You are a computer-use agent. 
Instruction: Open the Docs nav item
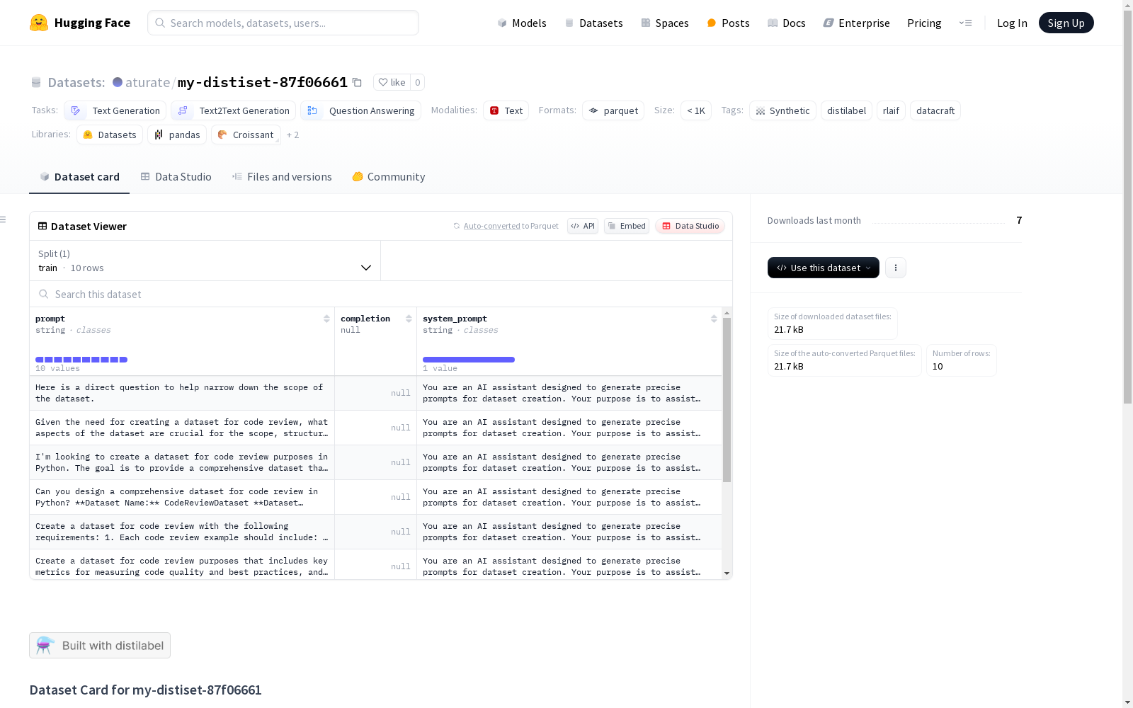[x=787, y=23]
